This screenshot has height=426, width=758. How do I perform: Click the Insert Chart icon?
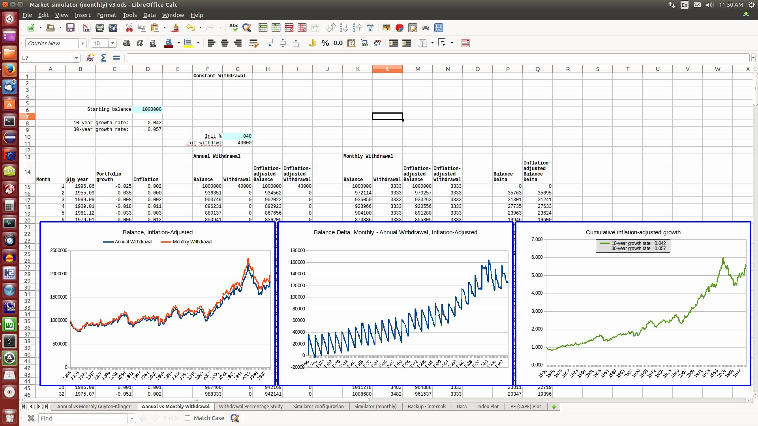(399, 28)
